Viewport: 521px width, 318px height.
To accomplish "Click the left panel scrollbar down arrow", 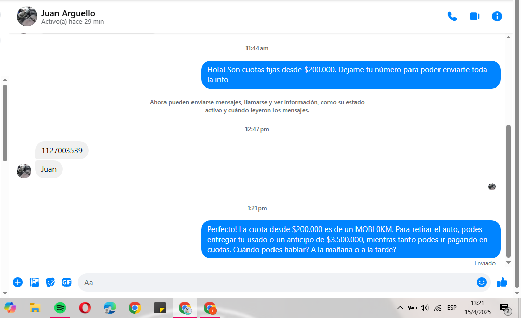I will (x=5, y=293).
